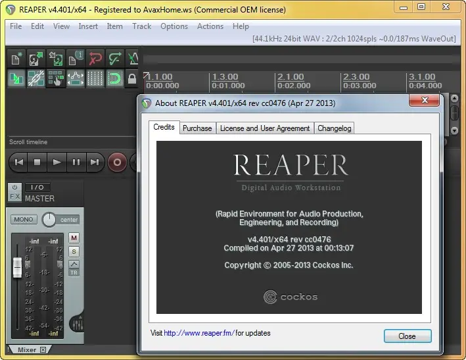Open the Actions menu
This screenshot has height=360, width=466.
point(210,26)
